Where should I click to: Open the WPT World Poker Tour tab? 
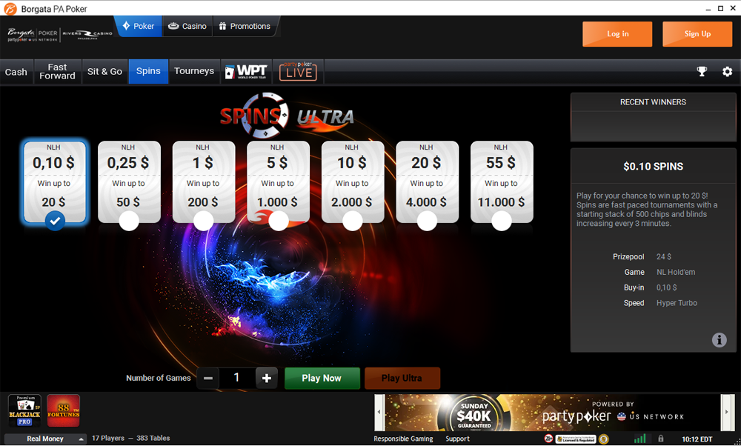point(246,72)
